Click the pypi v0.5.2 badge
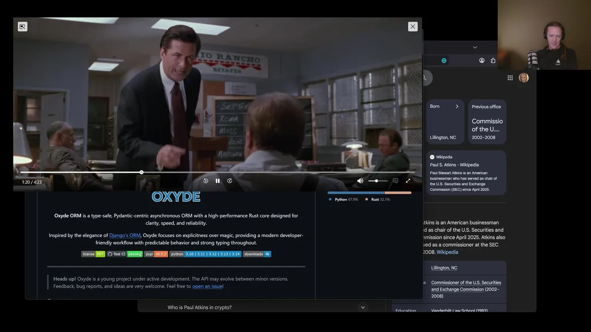The image size is (591, 332). point(156,254)
